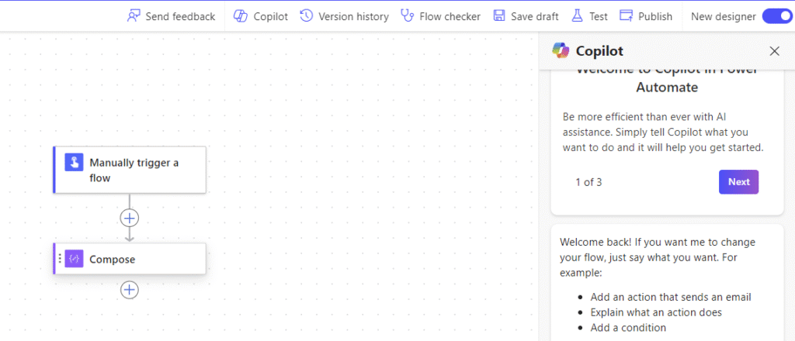Viewport: 795px width, 341px height.
Task: Select the Compose action card
Action: pyautogui.click(x=130, y=259)
